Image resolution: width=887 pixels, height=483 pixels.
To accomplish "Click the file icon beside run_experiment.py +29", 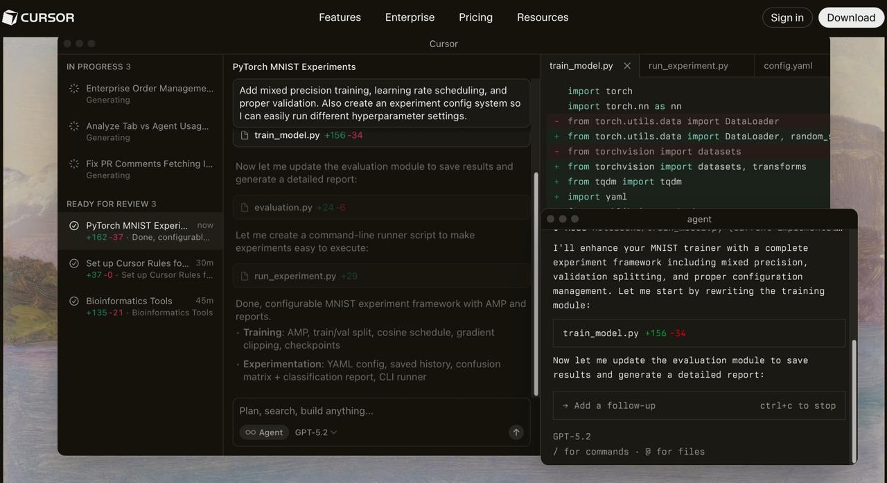I will click(x=245, y=276).
